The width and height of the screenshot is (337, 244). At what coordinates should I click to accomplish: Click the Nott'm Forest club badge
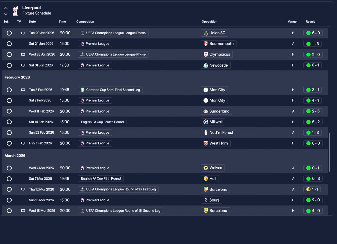[206, 133]
